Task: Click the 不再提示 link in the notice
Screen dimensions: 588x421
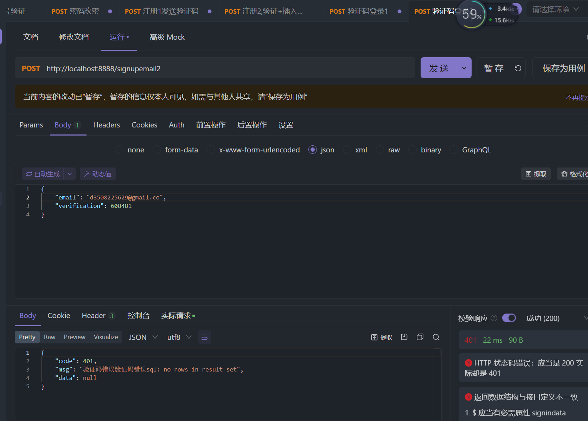Action: click(x=577, y=97)
